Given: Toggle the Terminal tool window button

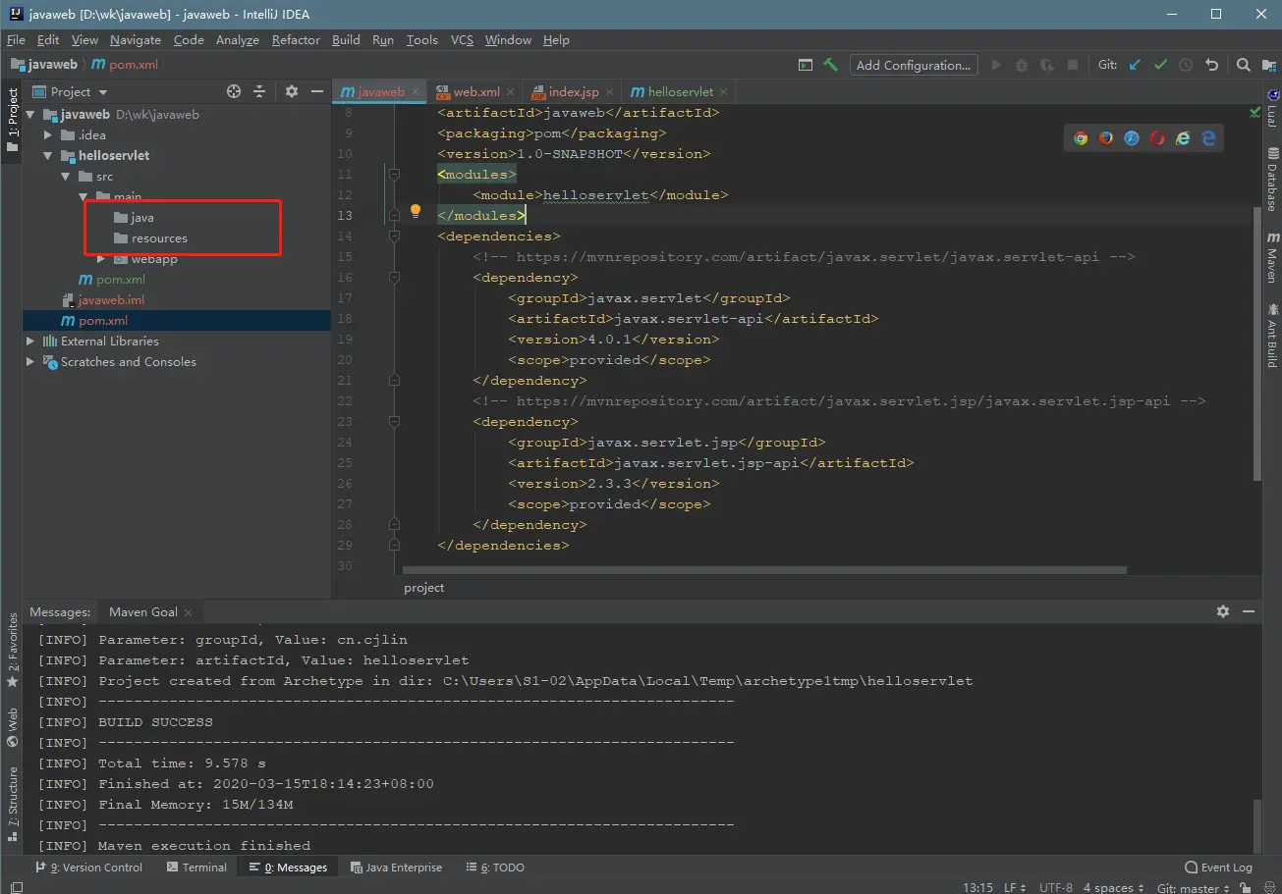Looking at the screenshot, I should coord(196,868).
